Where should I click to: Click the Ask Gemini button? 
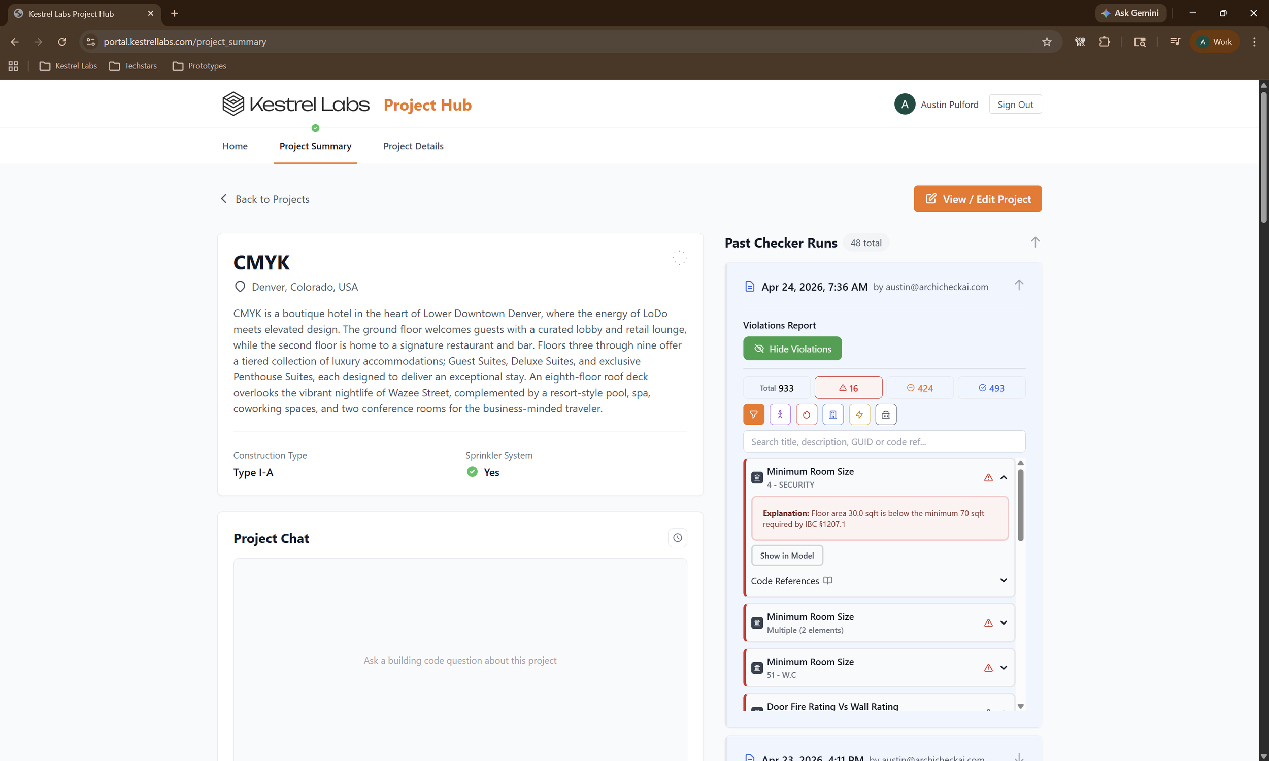pos(1130,13)
